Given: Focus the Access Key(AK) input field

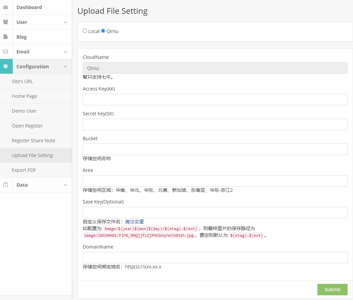Looking at the screenshot, I should 215,100.
